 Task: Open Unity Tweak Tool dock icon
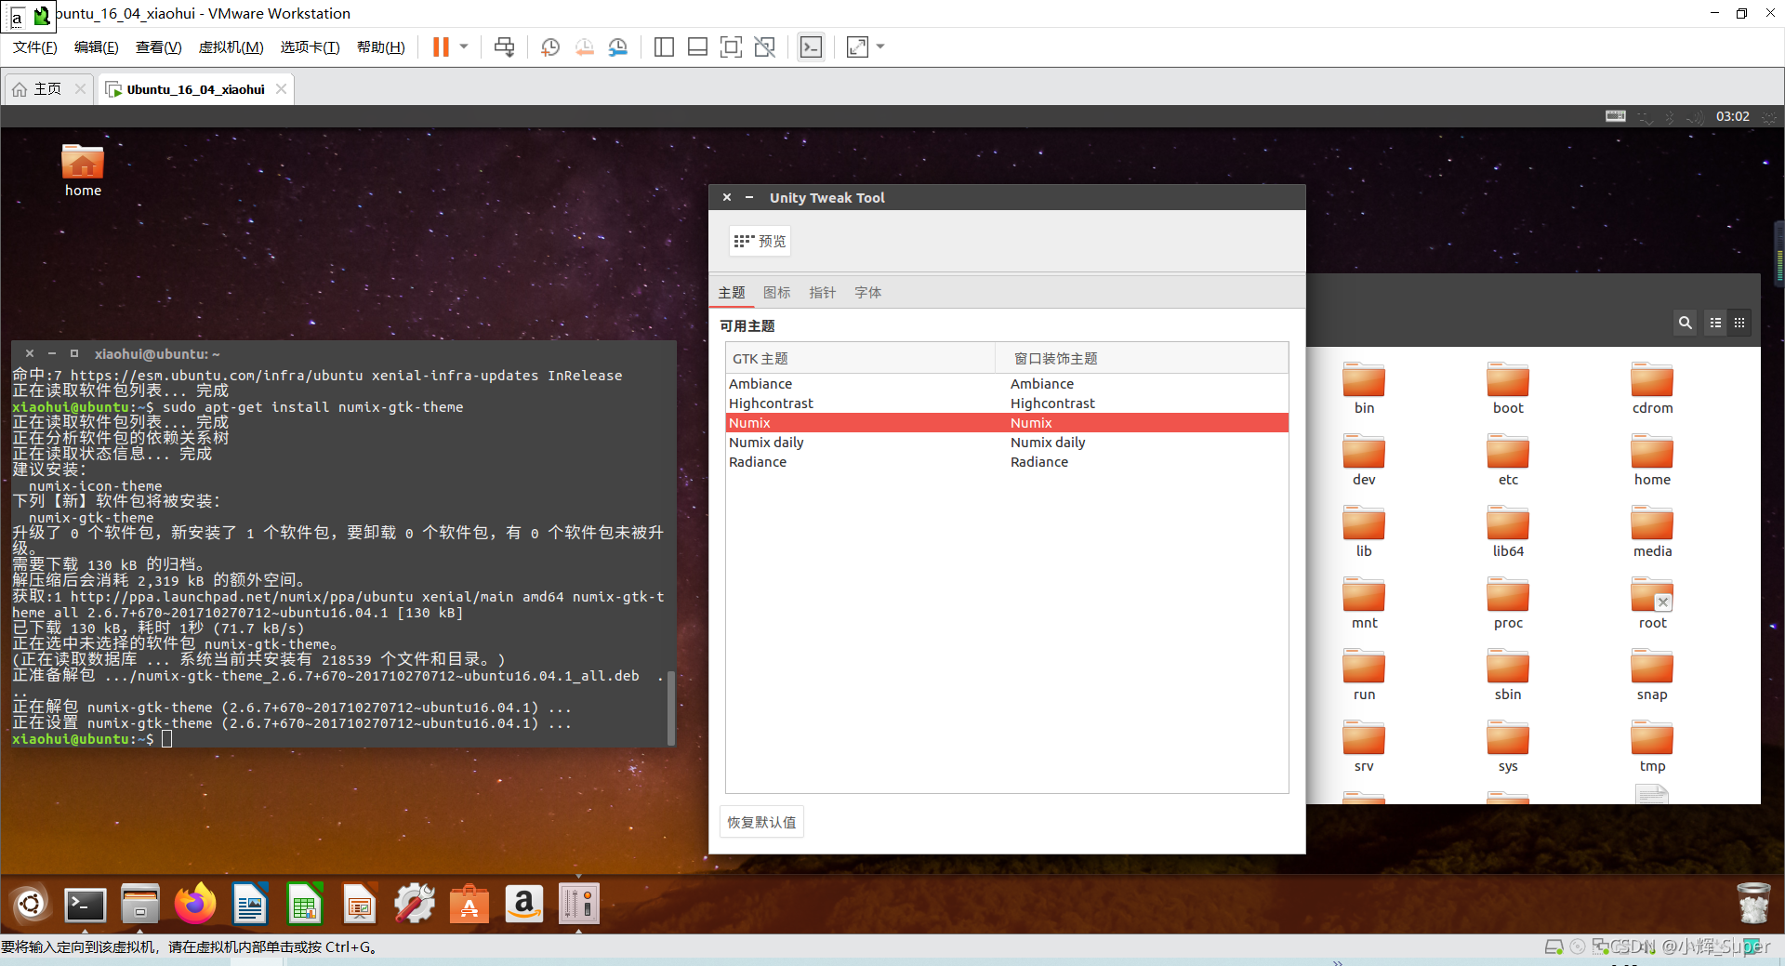(x=579, y=904)
